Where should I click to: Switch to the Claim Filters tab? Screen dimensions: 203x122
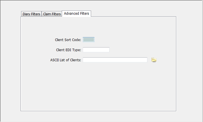tap(52, 14)
